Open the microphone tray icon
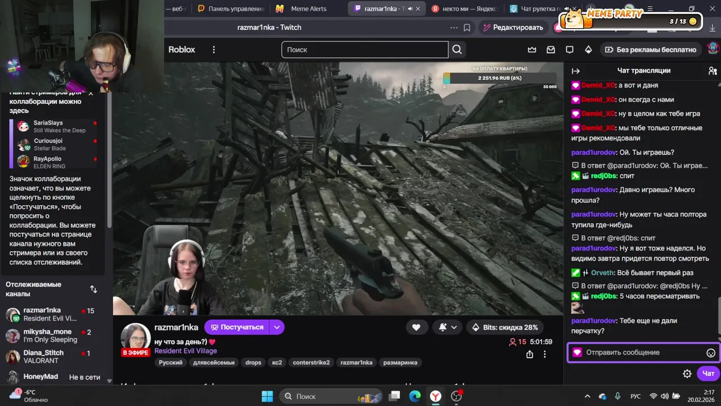This screenshot has width=721, height=406. pyautogui.click(x=618, y=396)
